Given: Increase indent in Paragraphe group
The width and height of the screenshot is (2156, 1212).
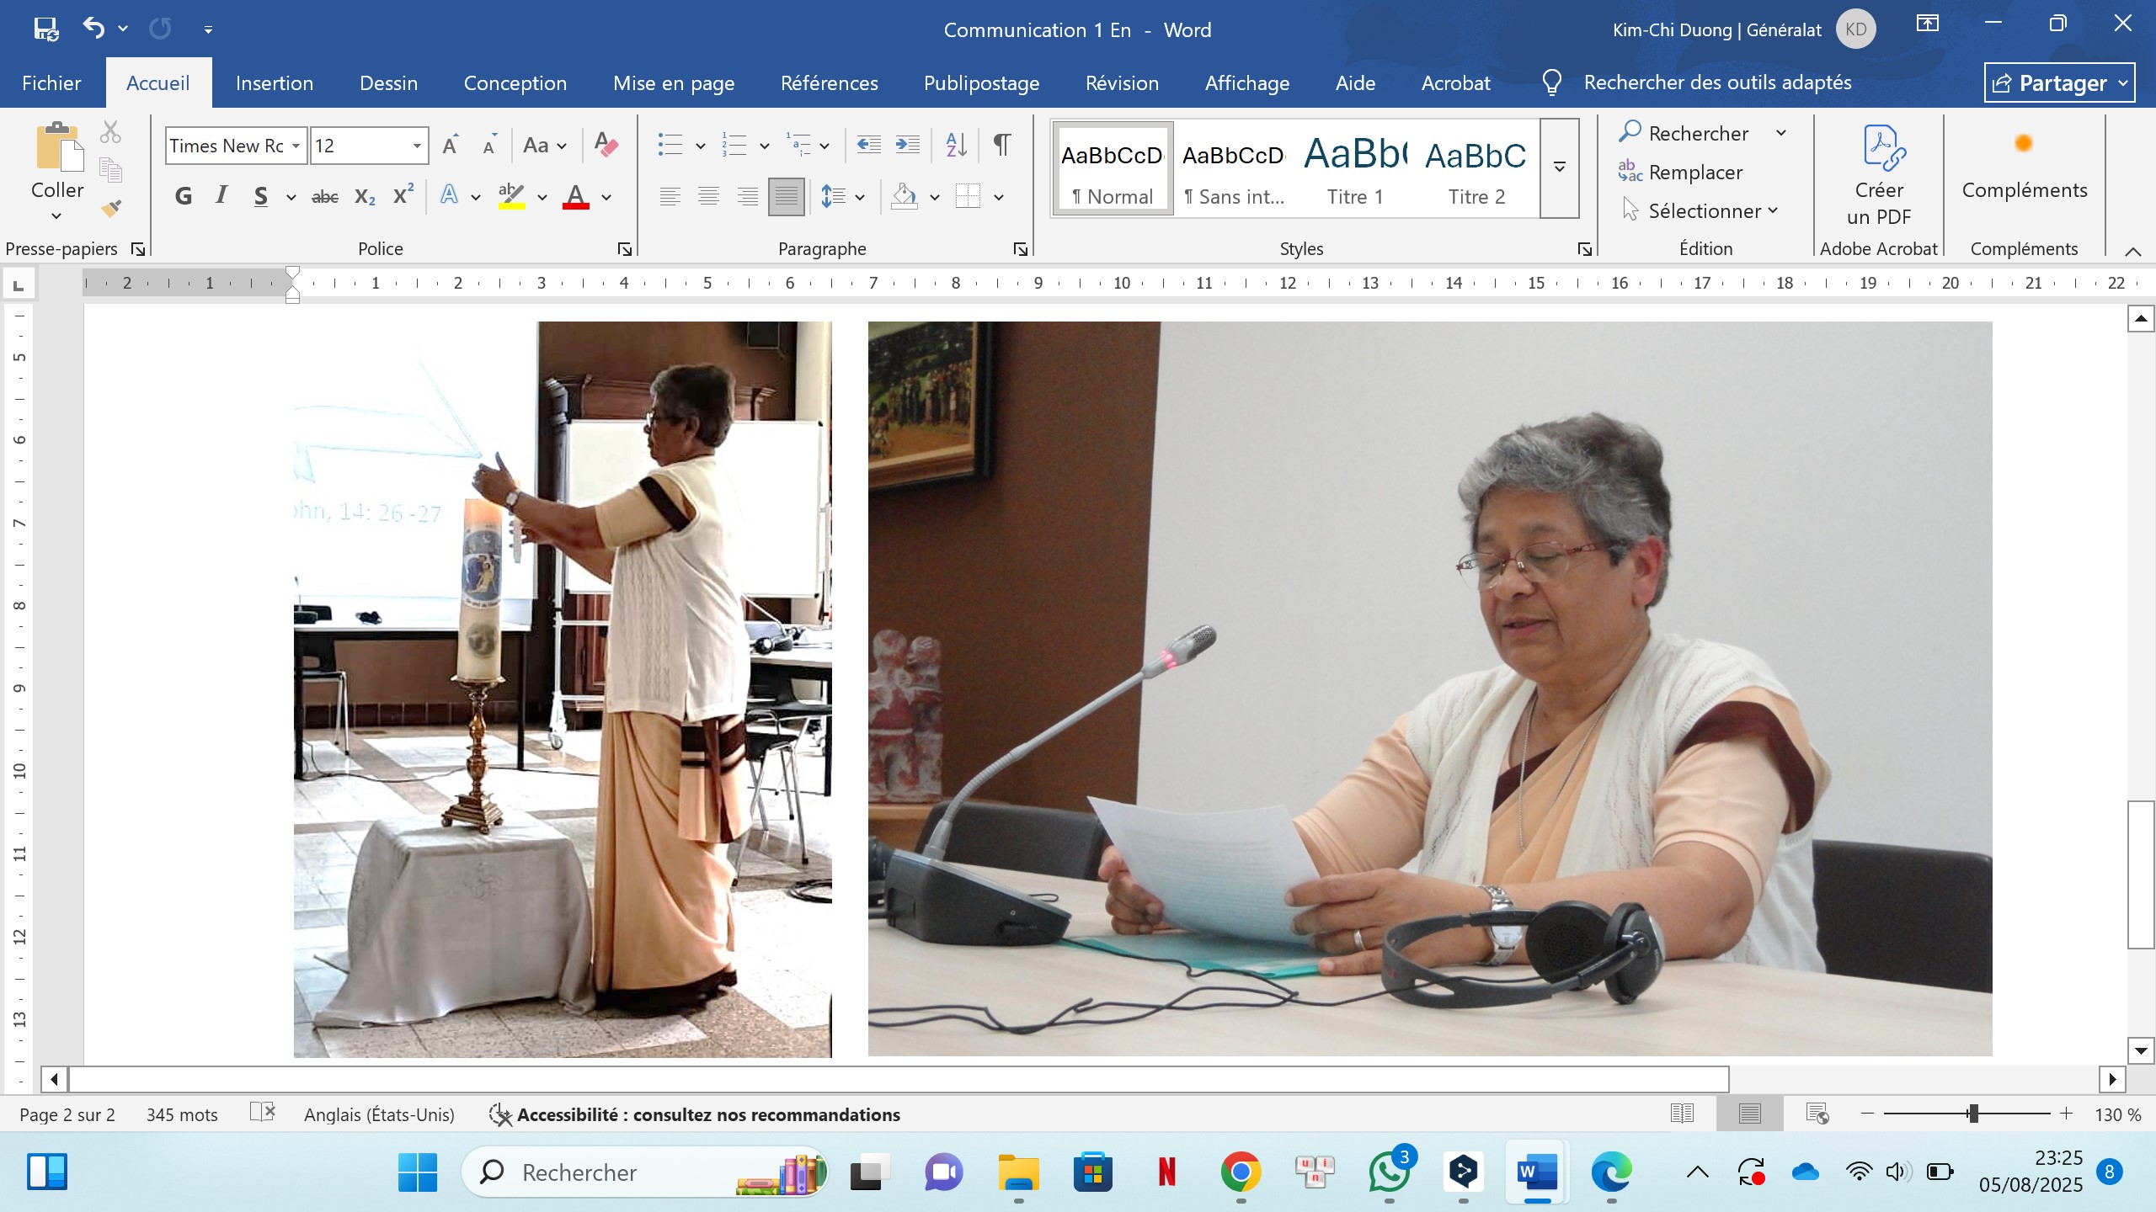Looking at the screenshot, I should [907, 145].
